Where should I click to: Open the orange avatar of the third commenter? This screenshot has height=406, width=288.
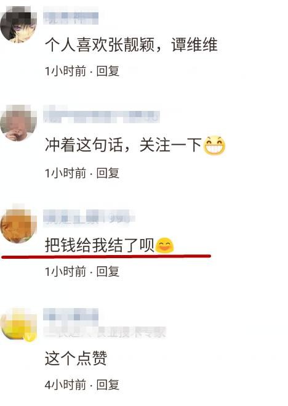tap(18, 225)
